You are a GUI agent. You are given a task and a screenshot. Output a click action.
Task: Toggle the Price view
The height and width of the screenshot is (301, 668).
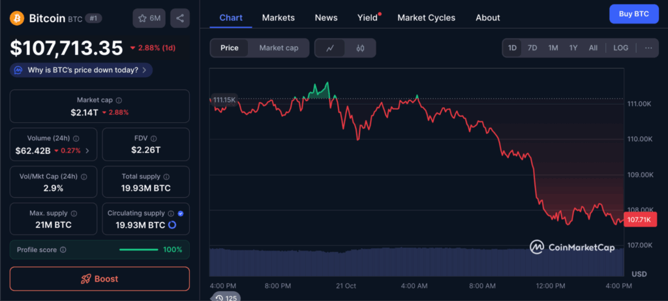click(x=230, y=48)
